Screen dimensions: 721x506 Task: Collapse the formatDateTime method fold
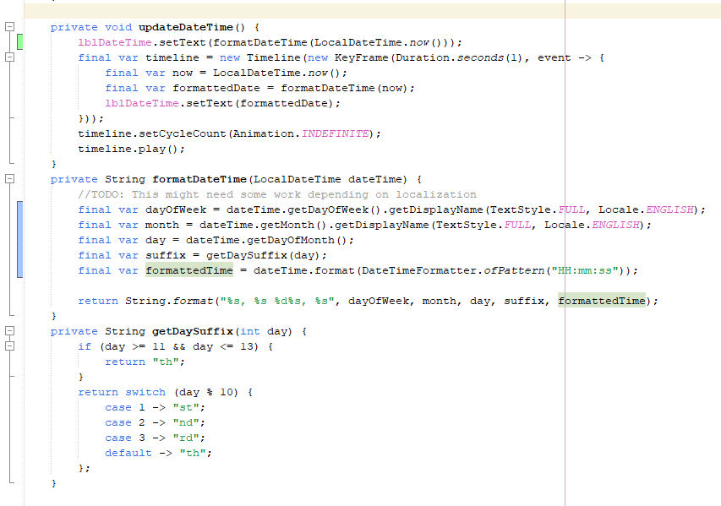(x=9, y=179)
